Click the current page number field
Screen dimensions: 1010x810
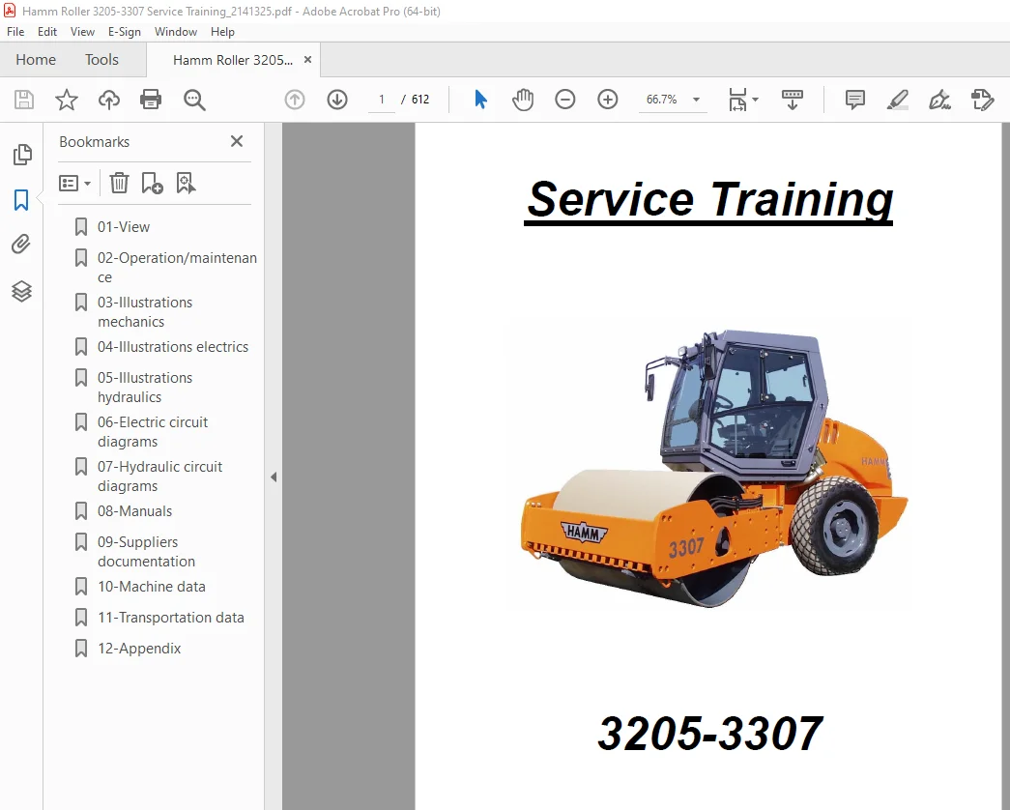pos(382,100)
